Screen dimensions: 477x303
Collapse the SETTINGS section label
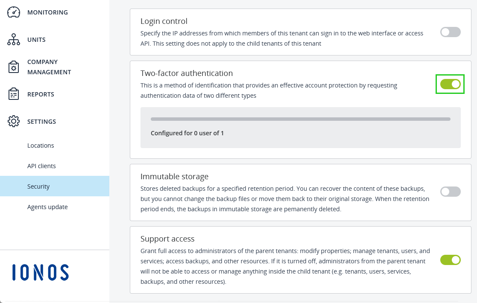coord(41,122)
